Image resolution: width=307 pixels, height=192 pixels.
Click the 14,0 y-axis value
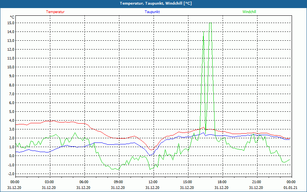tap(11, 32)
